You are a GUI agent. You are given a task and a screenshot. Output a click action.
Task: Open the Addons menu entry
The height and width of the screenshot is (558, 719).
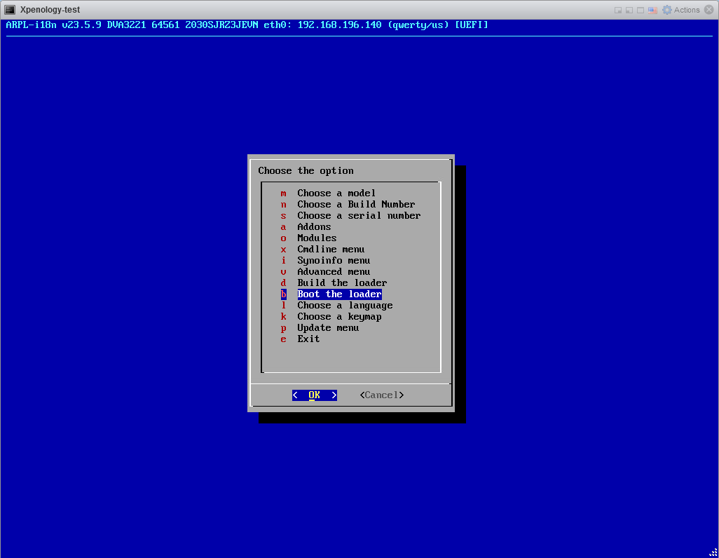tap(314, 226)
